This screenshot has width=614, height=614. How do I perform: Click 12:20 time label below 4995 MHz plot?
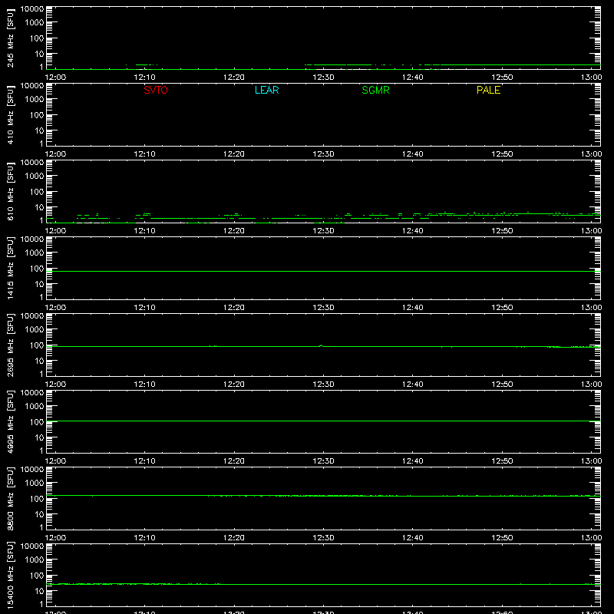coord(234,461)
